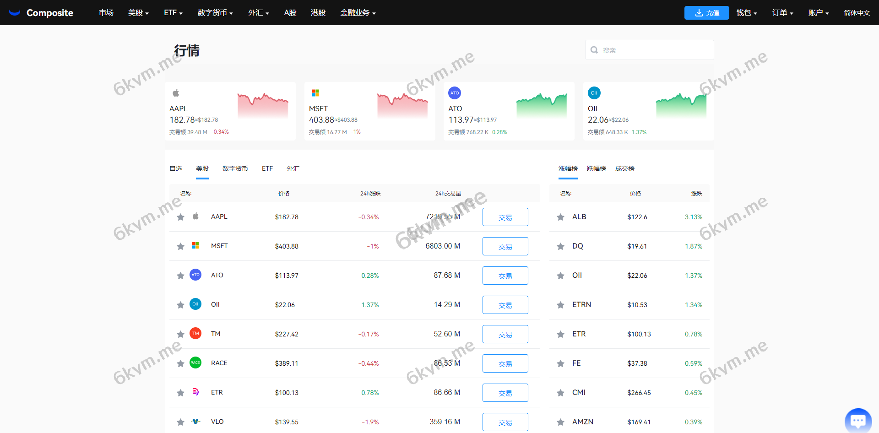
Task: Click the Composite logo
Action: 41,12
